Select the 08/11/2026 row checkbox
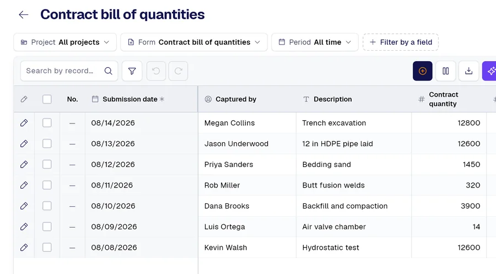Screen dimensions: 496x274 pos(47,185)
